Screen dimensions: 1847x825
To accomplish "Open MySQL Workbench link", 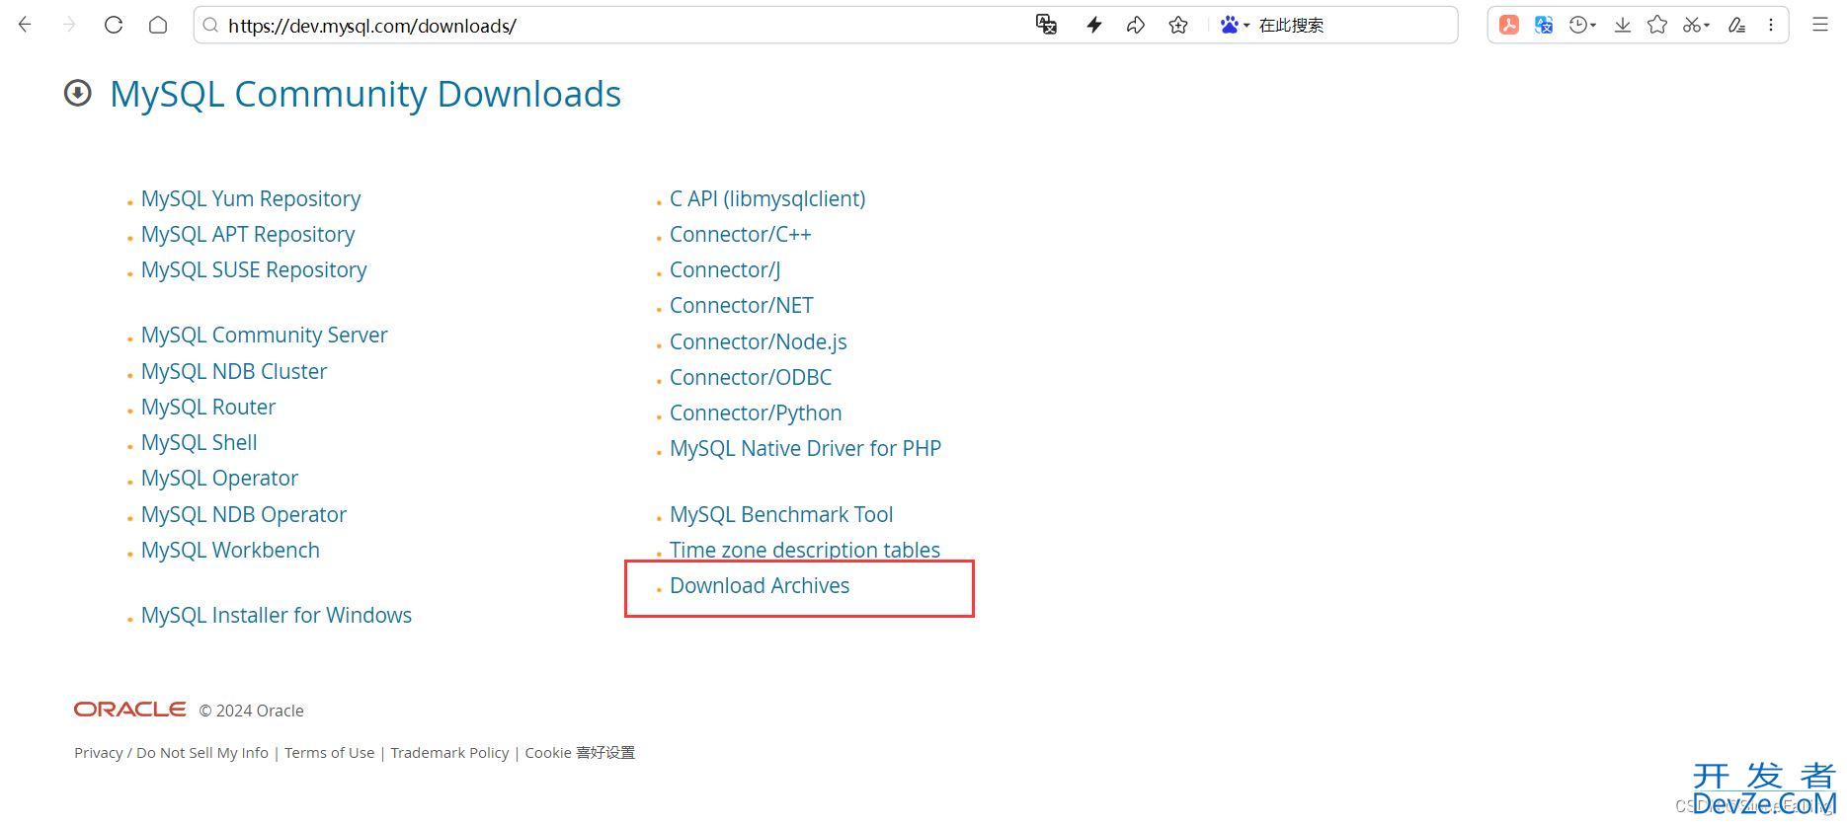I will coord(230,550).
